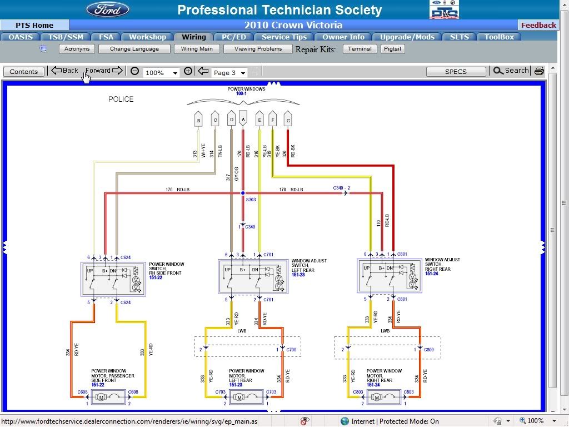Click the S303 splice label

click(x=251, y=200)
